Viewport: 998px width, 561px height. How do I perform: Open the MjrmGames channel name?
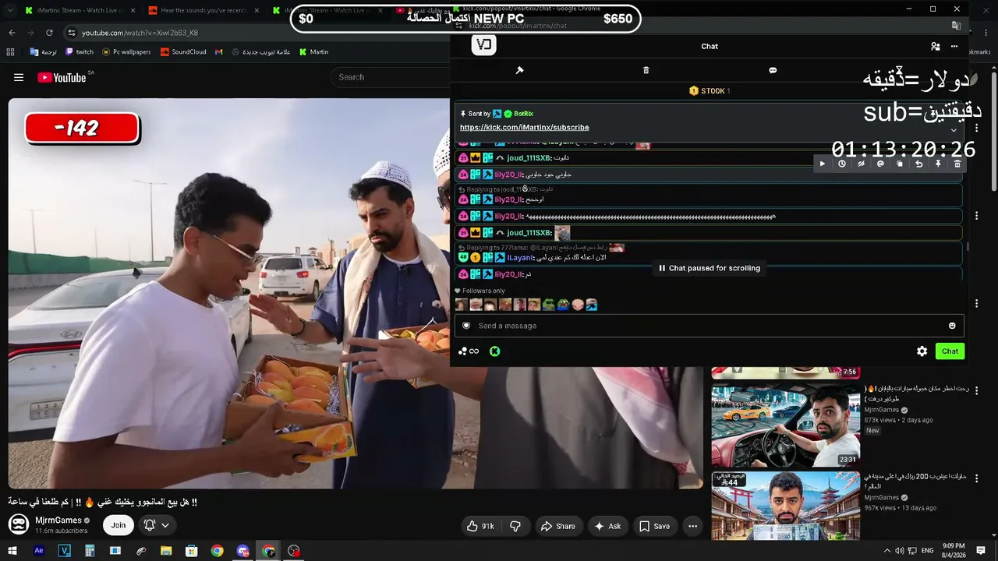(58, 520)
